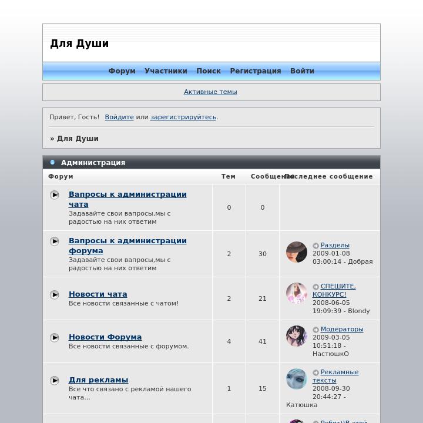Open the last post Разделы
The height and width of the screenshot is (423, 423).
coord(335,245)
